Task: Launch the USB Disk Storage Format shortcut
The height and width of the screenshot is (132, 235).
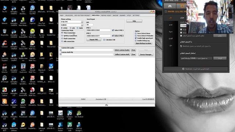Action: (x=79, y=126)
